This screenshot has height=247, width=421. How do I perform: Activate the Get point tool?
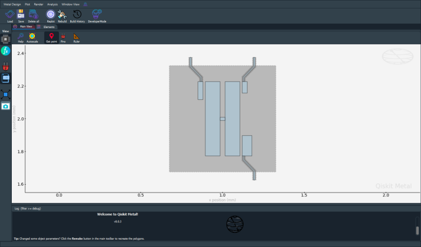pos(51,38)
